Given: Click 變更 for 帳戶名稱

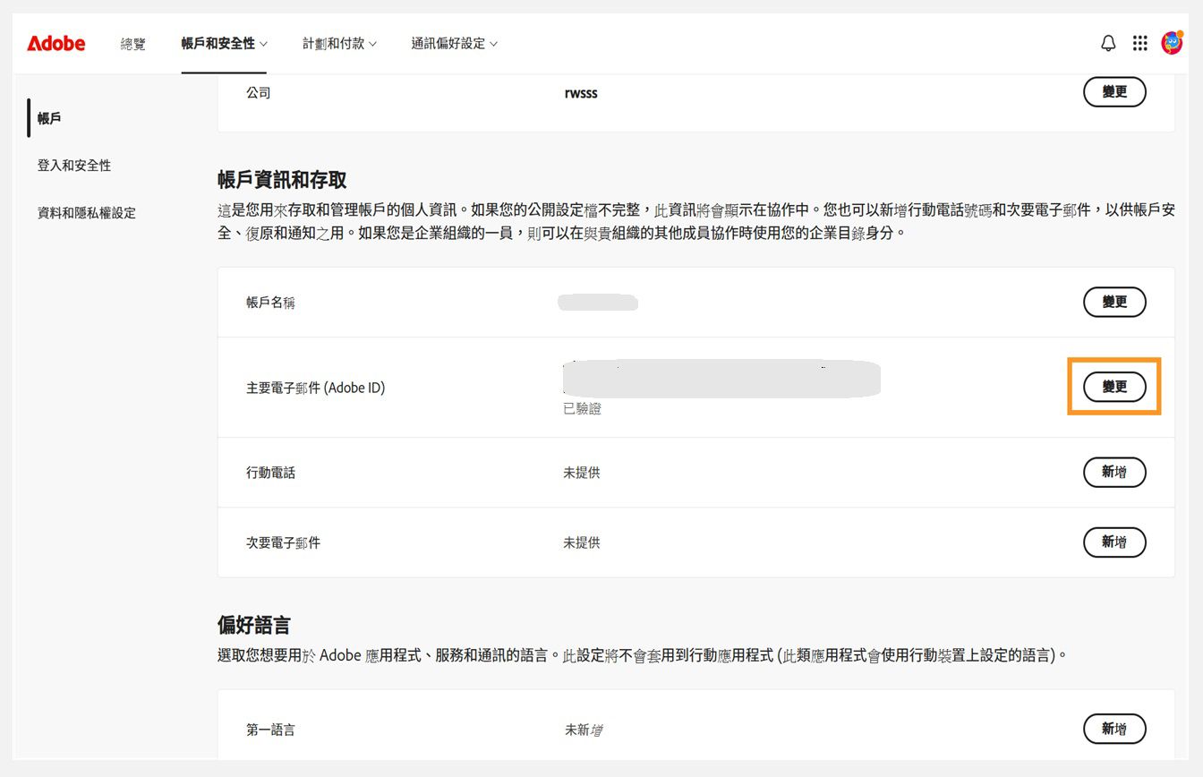Looking at the screenshot, I should [1114, 302].
